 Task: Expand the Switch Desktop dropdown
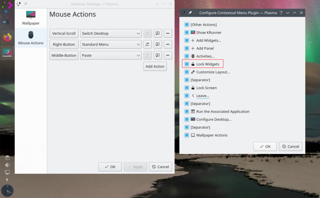pyautogui.click(x=111, y=33)
